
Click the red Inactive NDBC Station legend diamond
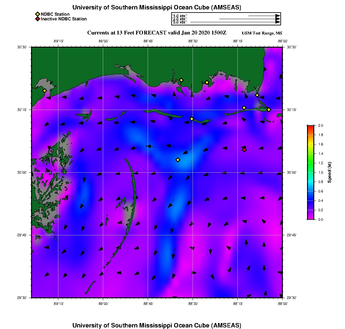coord(37,19)
